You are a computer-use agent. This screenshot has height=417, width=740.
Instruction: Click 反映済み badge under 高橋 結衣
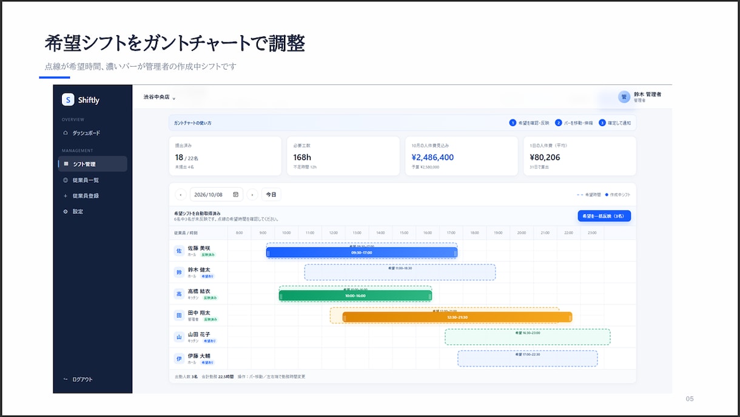point(210,298)
